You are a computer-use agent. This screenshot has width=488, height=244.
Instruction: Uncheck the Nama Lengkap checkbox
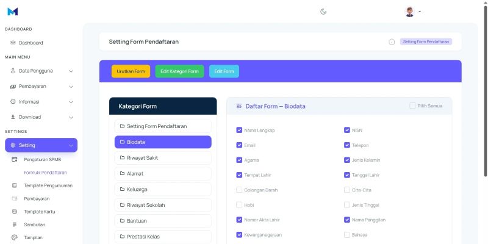tap(239, 130)
